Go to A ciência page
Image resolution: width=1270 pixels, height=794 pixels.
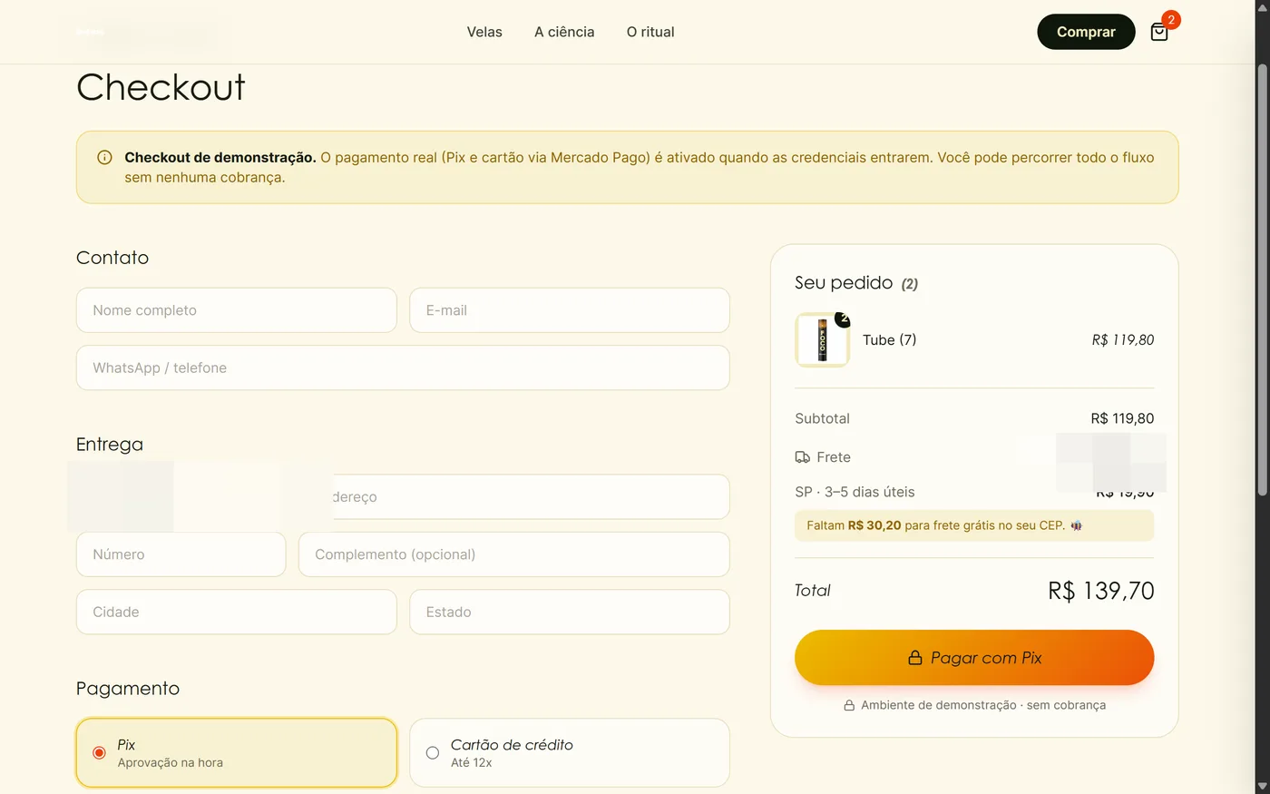[x=564, y=32]
